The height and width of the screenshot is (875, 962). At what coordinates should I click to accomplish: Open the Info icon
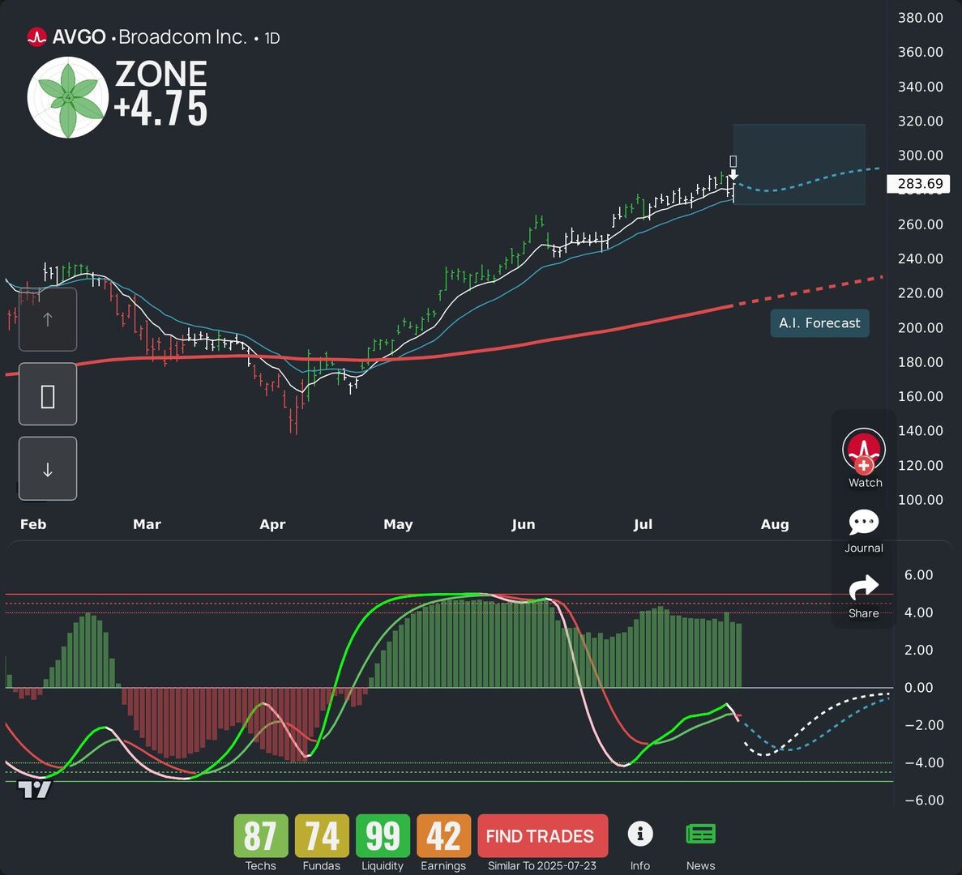coord(640,834)
